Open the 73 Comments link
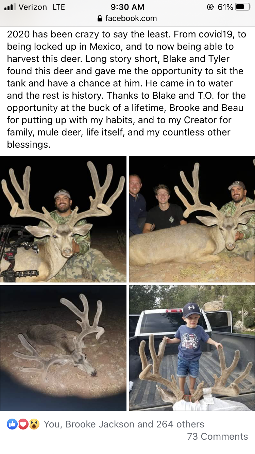The height and width of the screenshot is (454, 255). coord(218,436)
